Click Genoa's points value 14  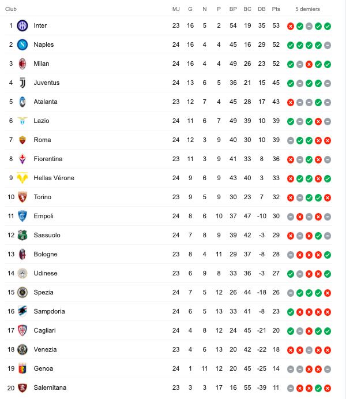(276, 368)
